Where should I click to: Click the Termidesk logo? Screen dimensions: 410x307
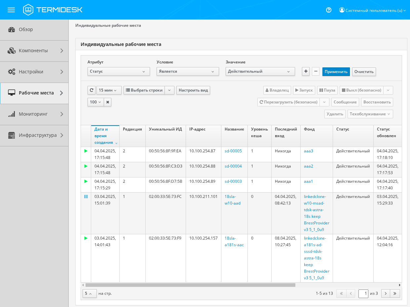pos(53,10)
